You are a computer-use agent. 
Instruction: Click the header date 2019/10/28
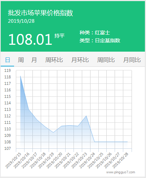coord(21,21)
